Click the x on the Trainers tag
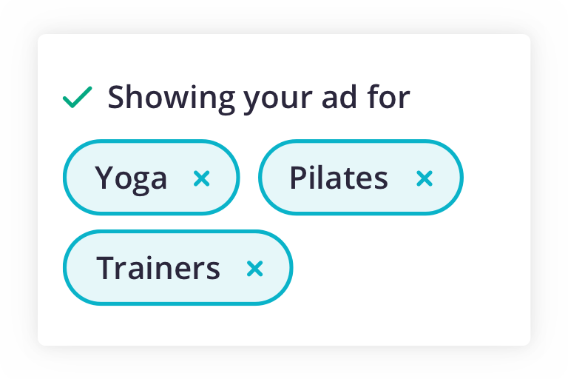Viewport: 568px width, 379px height. [254, 269]
